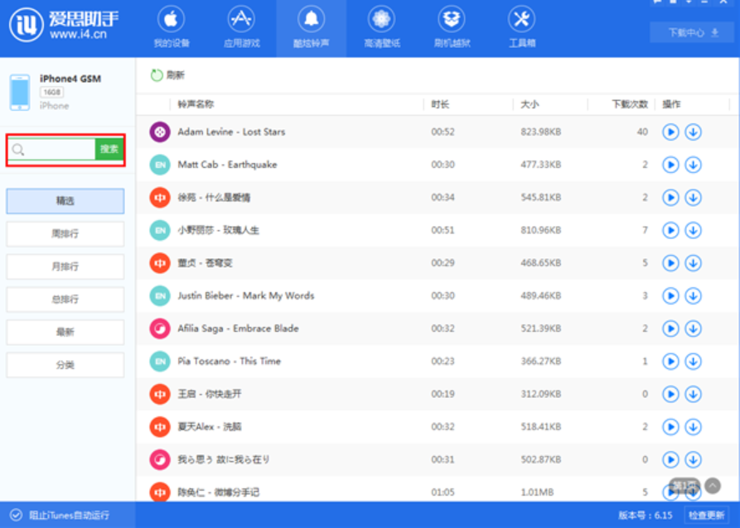Select 月排行 monthly ranking in the sidebar
The height and width of the screenshot is (528, 740).
point(65,266)
